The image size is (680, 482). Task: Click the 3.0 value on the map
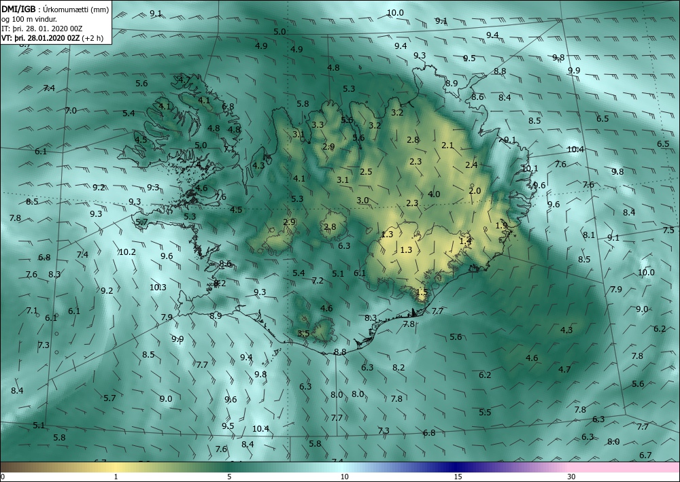pyautogui.click(x=362, y=201)
